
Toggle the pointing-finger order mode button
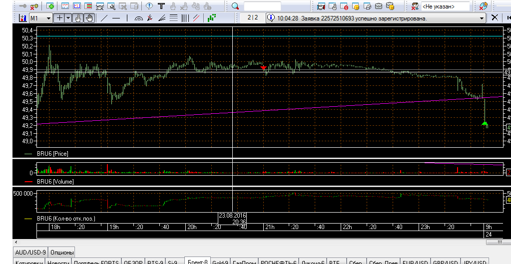click(78, 18)
